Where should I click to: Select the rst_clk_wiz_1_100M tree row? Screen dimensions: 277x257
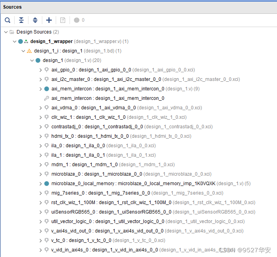[x=153, y=203]
